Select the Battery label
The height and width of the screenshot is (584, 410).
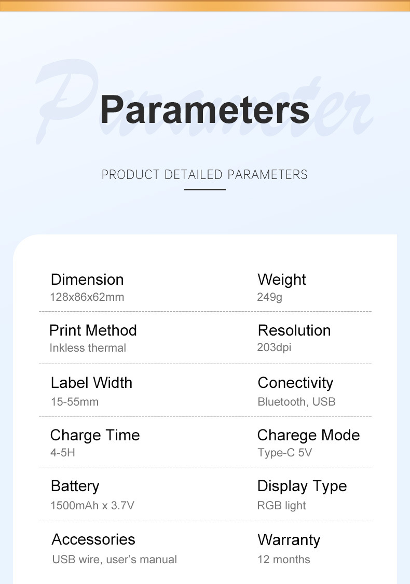point(75,486)
